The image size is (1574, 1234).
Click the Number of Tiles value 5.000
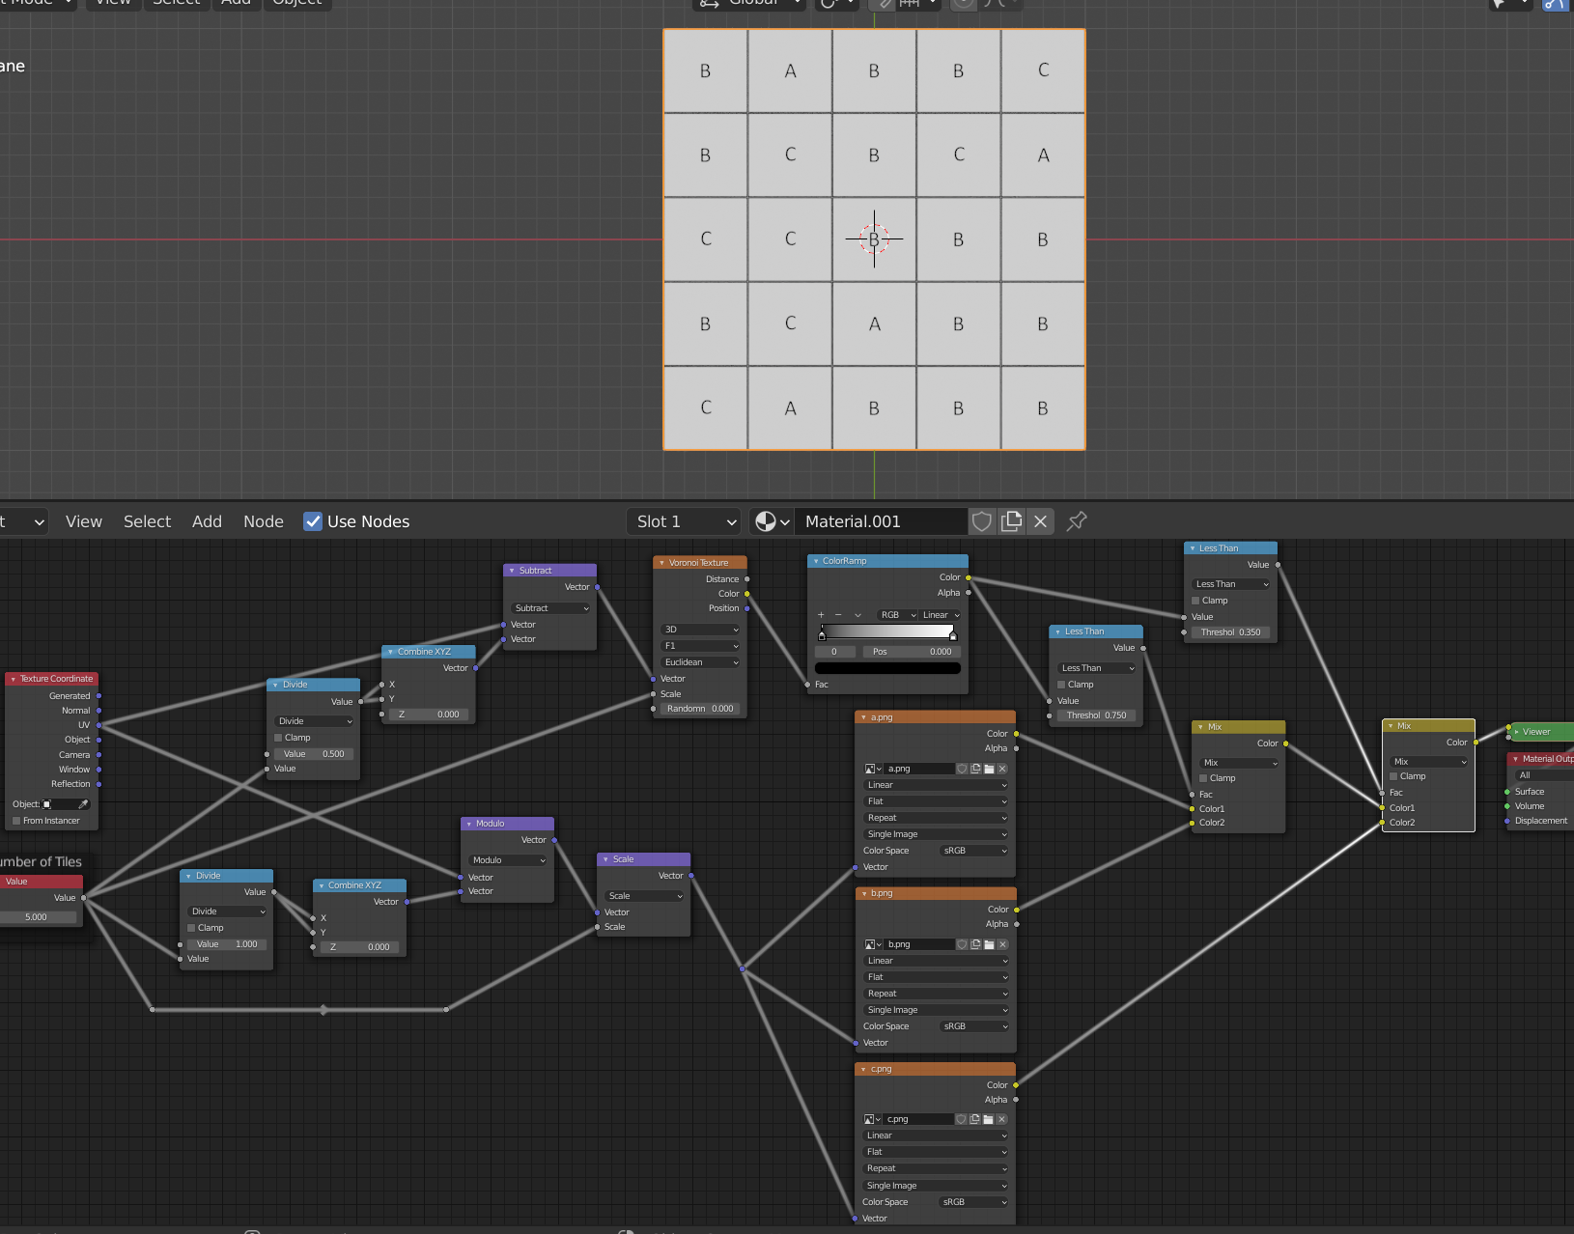coord(39,917)
